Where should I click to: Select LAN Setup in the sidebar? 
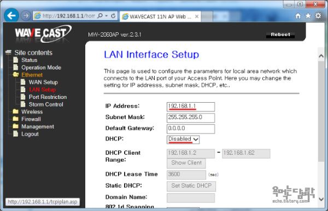pos(42,90)
